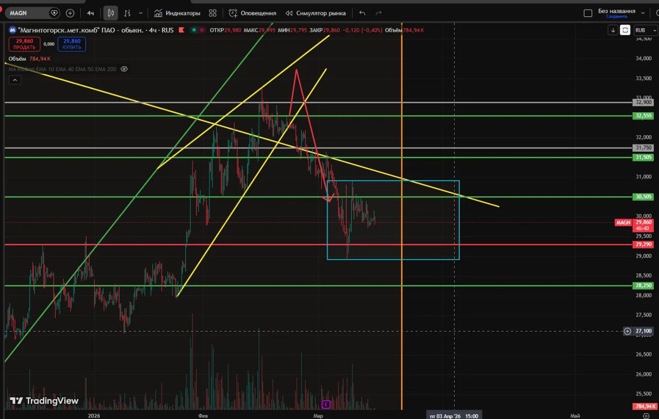659x419 pixels.
Task: Select the 32,900 grey price label
Action: 644,102
